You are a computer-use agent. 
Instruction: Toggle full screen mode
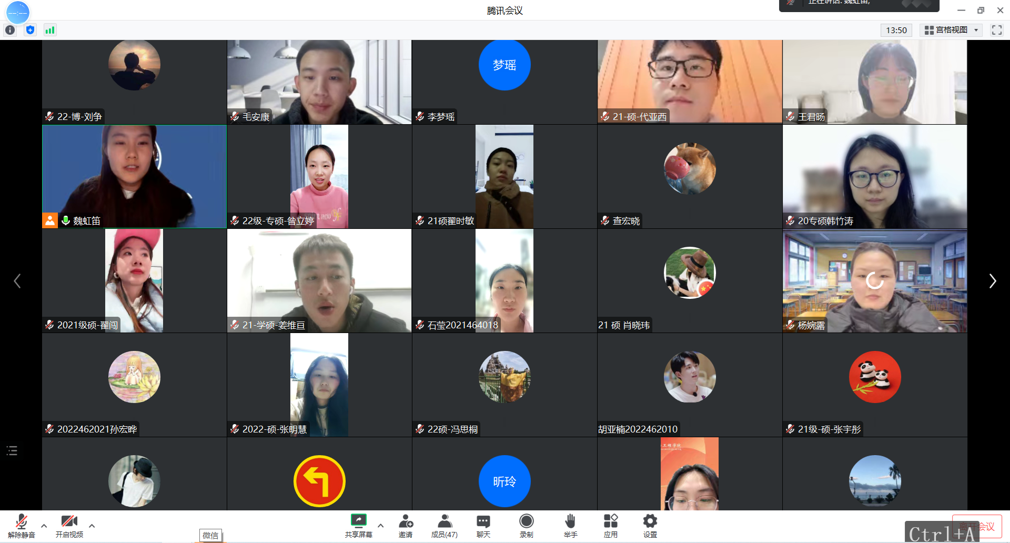tap(997, 30)
